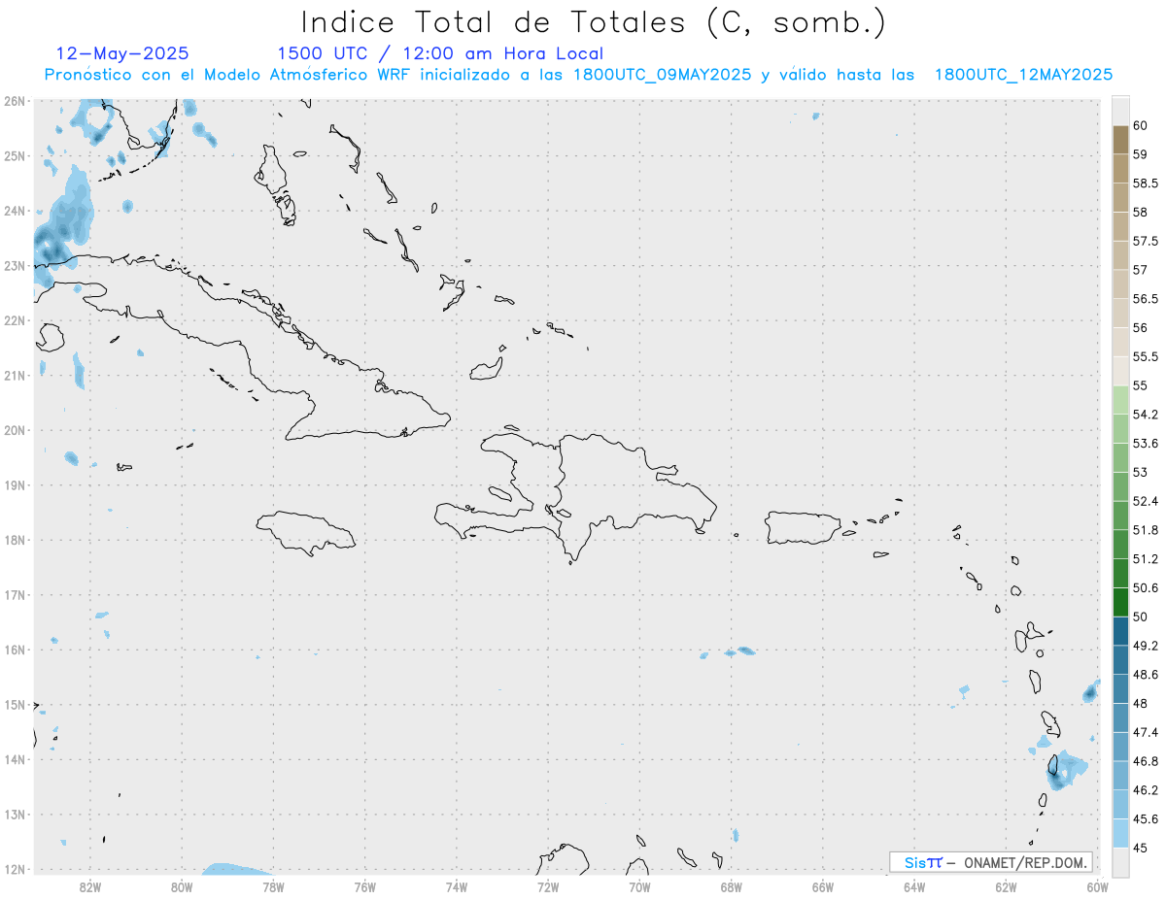Click the legend value 45
Screen dimensions: 1166x900
[1141, 848]
